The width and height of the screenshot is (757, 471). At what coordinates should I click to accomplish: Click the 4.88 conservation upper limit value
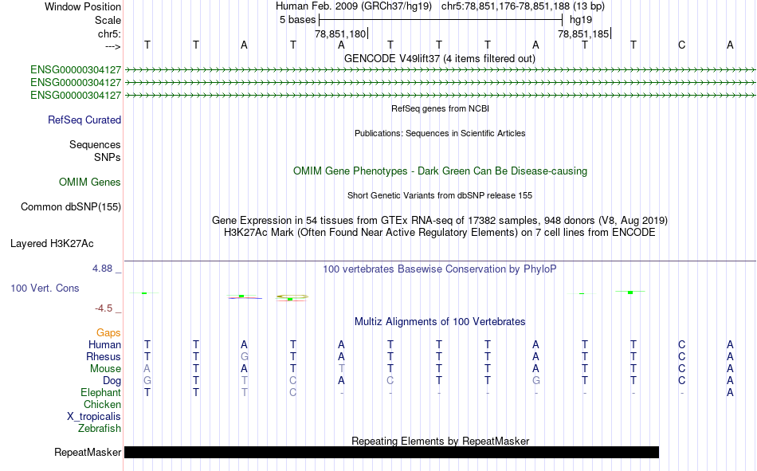pyautogui.click(x=102, y=269)
